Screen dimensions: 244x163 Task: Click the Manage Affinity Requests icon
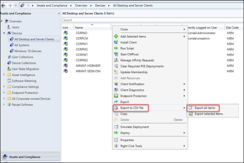coord(116,60)
